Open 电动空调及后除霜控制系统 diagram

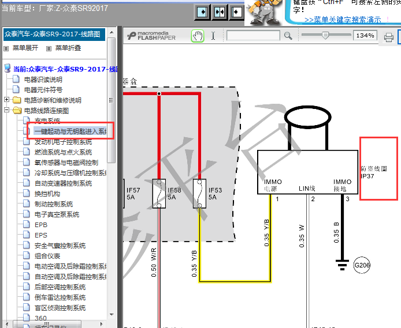(70, 266)
